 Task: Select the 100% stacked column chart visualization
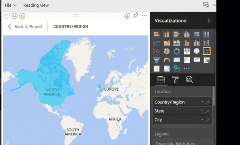(x=206, y=34)
